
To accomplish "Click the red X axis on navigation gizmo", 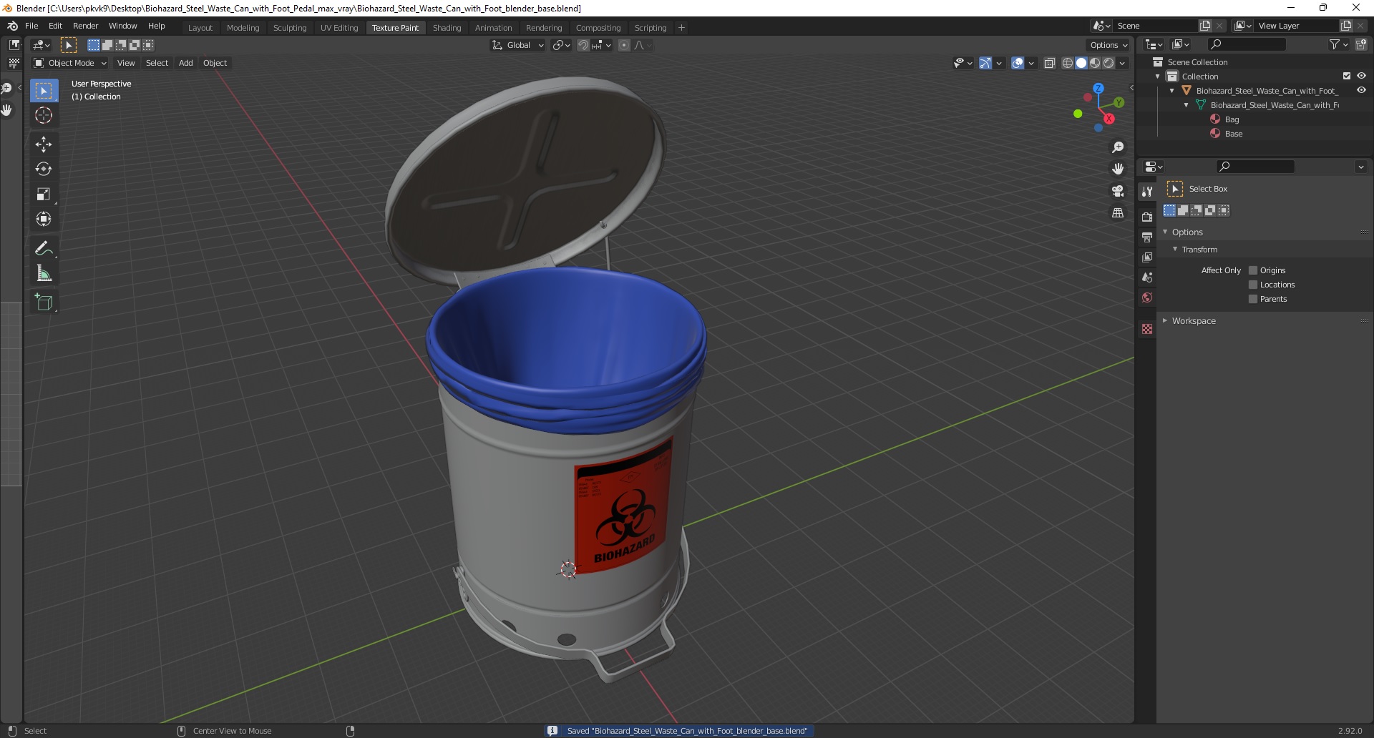I will pos(1109,119).
